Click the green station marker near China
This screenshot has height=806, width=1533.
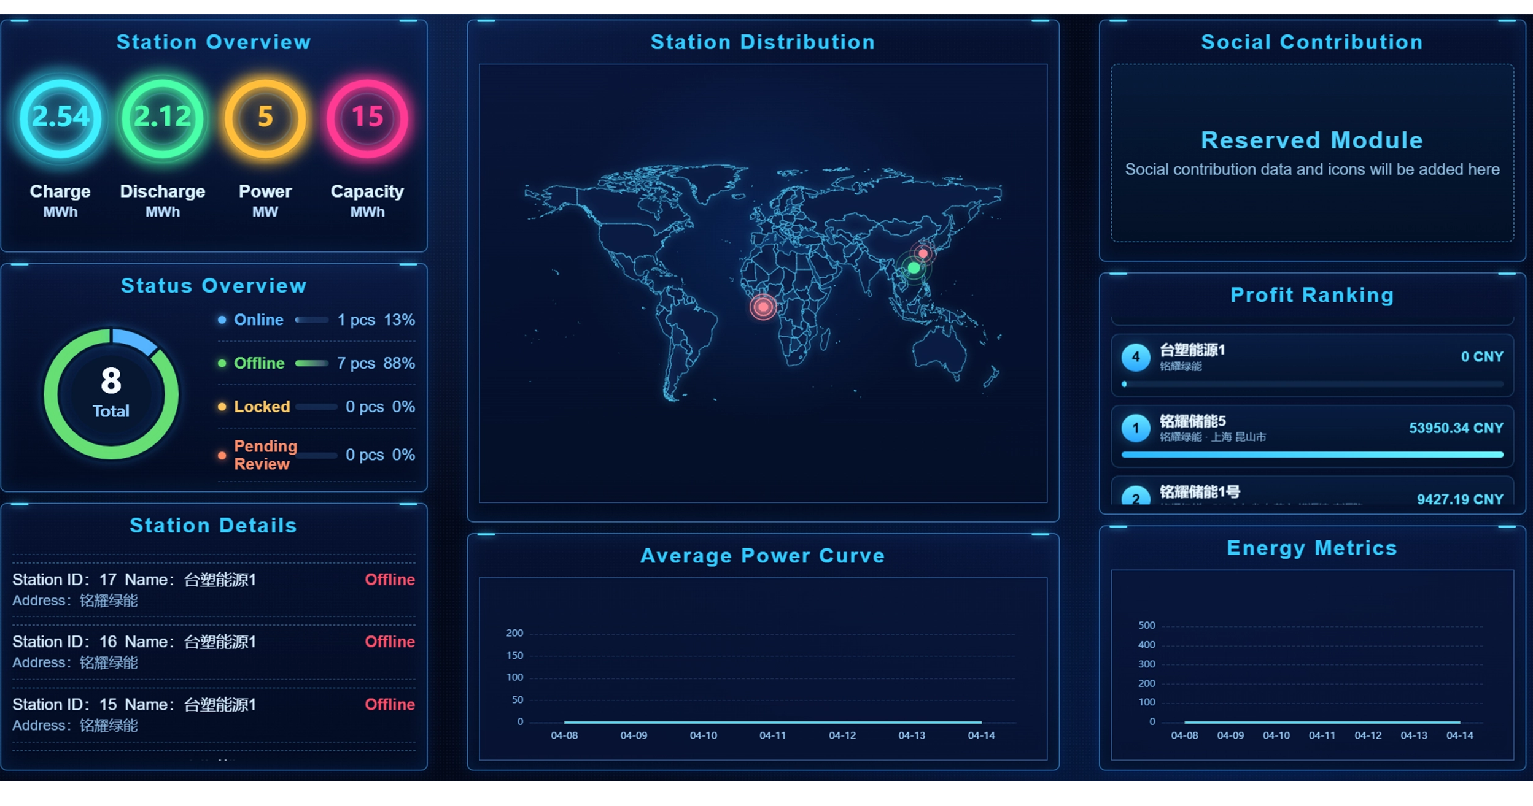914,268
